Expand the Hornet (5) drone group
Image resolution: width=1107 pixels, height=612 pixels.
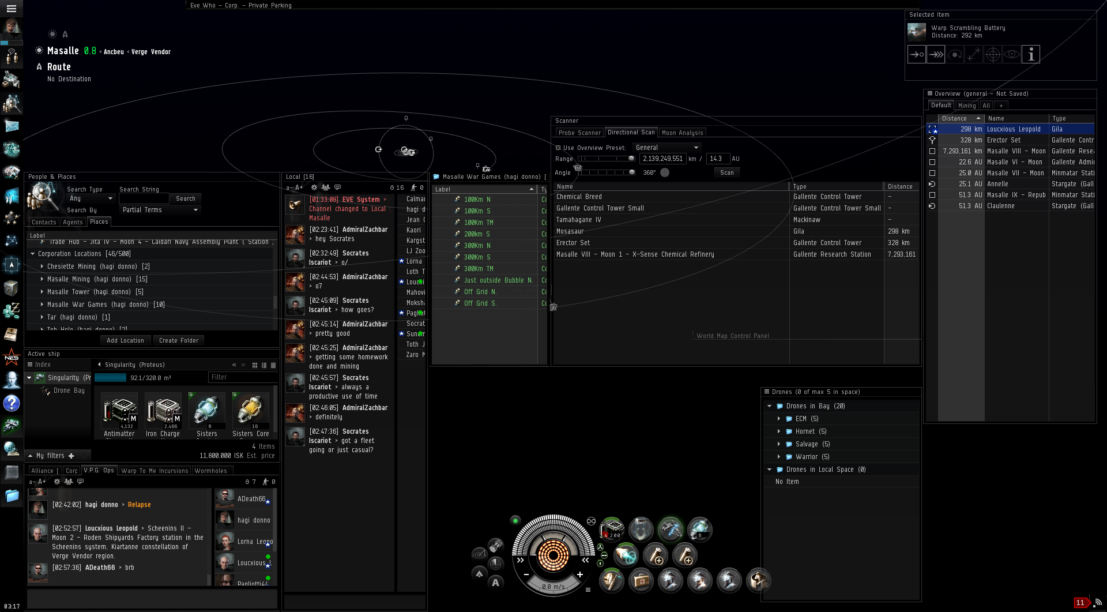click(x=779, y=431)
